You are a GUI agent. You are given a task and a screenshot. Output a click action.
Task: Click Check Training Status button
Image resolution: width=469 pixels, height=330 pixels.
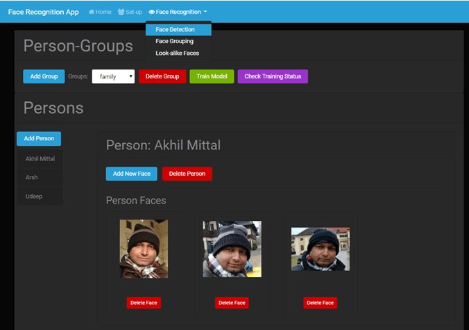(x=273, y=76)
